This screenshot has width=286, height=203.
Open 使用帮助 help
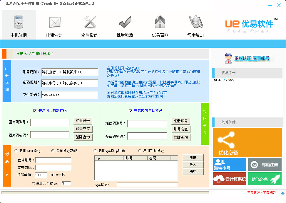195,25
